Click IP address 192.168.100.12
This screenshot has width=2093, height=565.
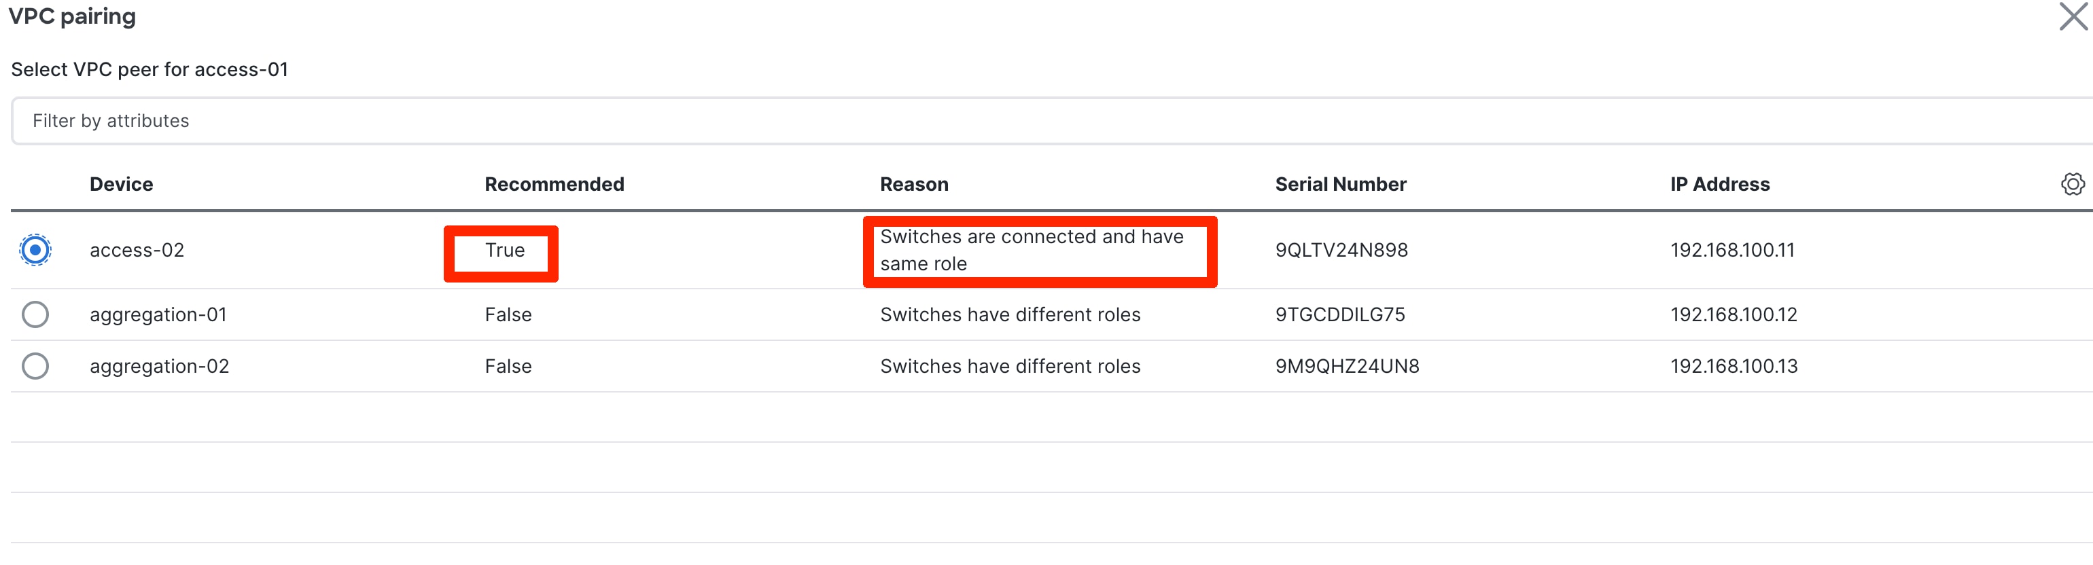pyautogui.click(x=1733, y=315)
